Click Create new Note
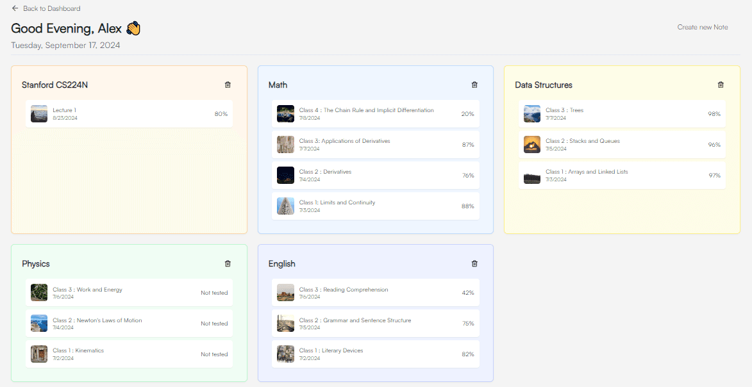Screen dimensions: 752x387 [703, 27]
